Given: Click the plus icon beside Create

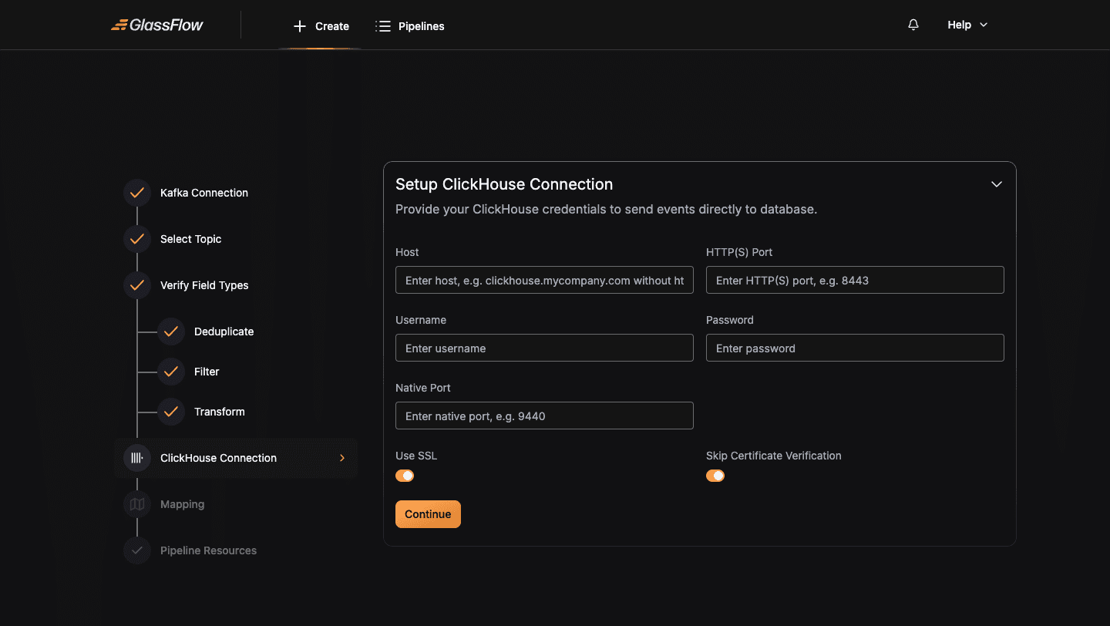Looking at the screenshot, I should click(x=300, y=26).
